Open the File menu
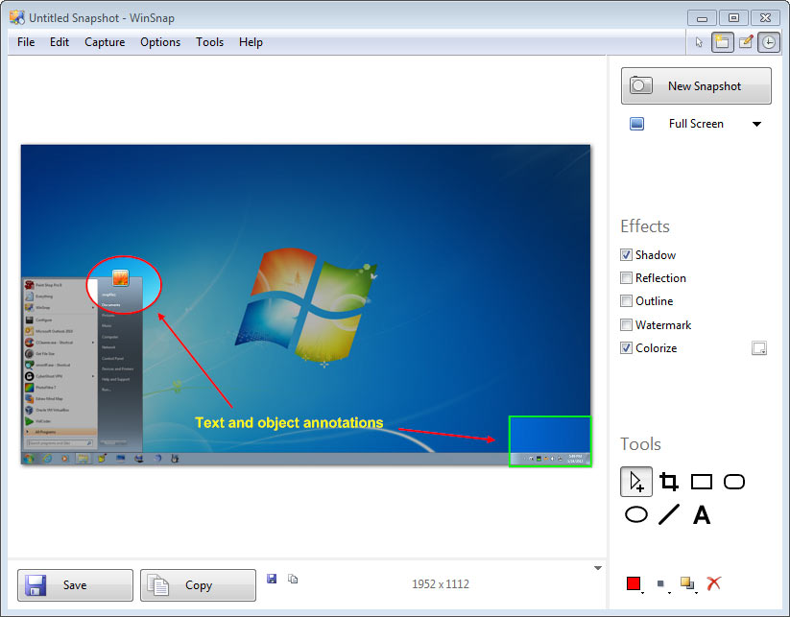The image size is (790, 617). (x=26, y=42)
